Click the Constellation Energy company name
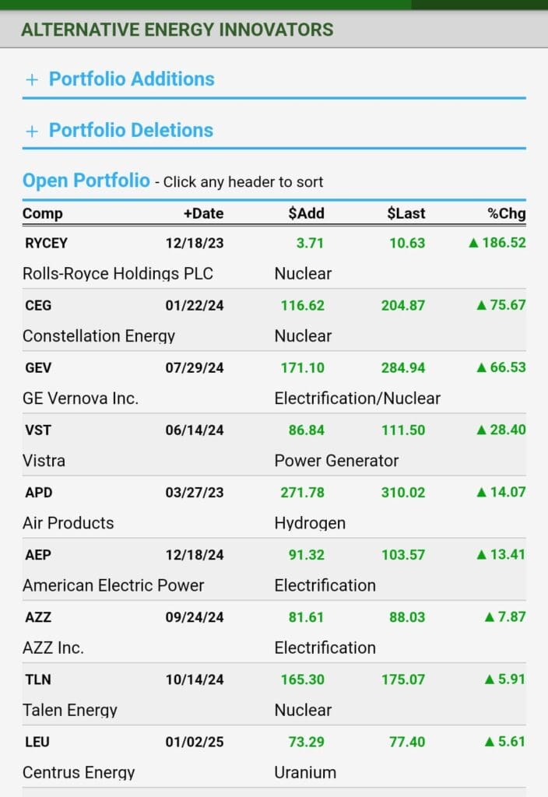 (99, 336)
